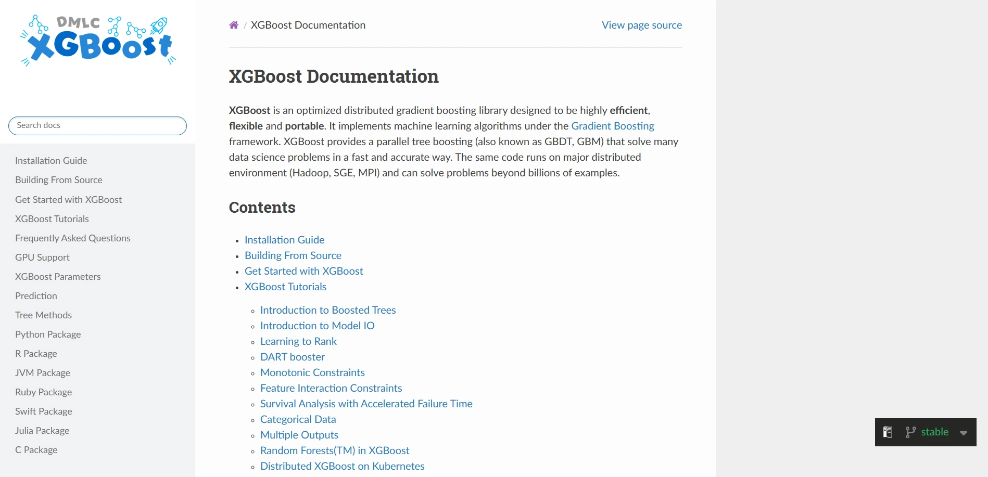Select Get Started with XGBoost in sidebar
The height and width of the screenshot is (477, 988).
click(68, 200)
